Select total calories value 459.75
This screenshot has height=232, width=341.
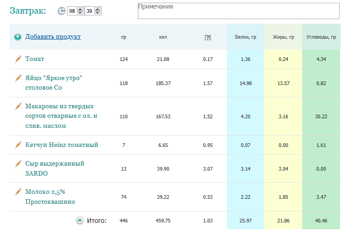[163, 221]
